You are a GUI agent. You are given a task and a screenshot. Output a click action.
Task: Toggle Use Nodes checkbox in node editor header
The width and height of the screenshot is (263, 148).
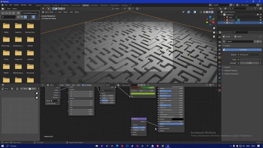83,85
